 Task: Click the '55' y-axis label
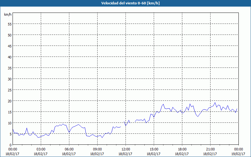tap(10, 24)
